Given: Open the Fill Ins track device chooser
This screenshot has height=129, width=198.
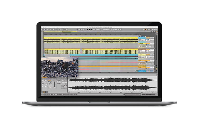Looking at the screenshot, I should (x=142, y=56).
